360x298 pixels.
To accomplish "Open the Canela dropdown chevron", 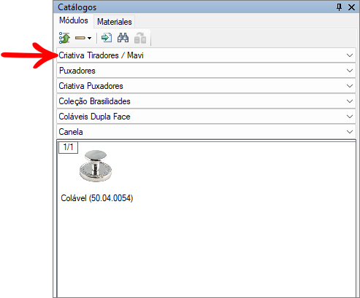I will click(350, 132).
